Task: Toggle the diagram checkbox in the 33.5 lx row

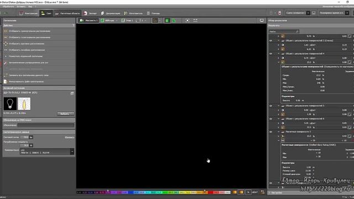Action: [x=350, y=127]
